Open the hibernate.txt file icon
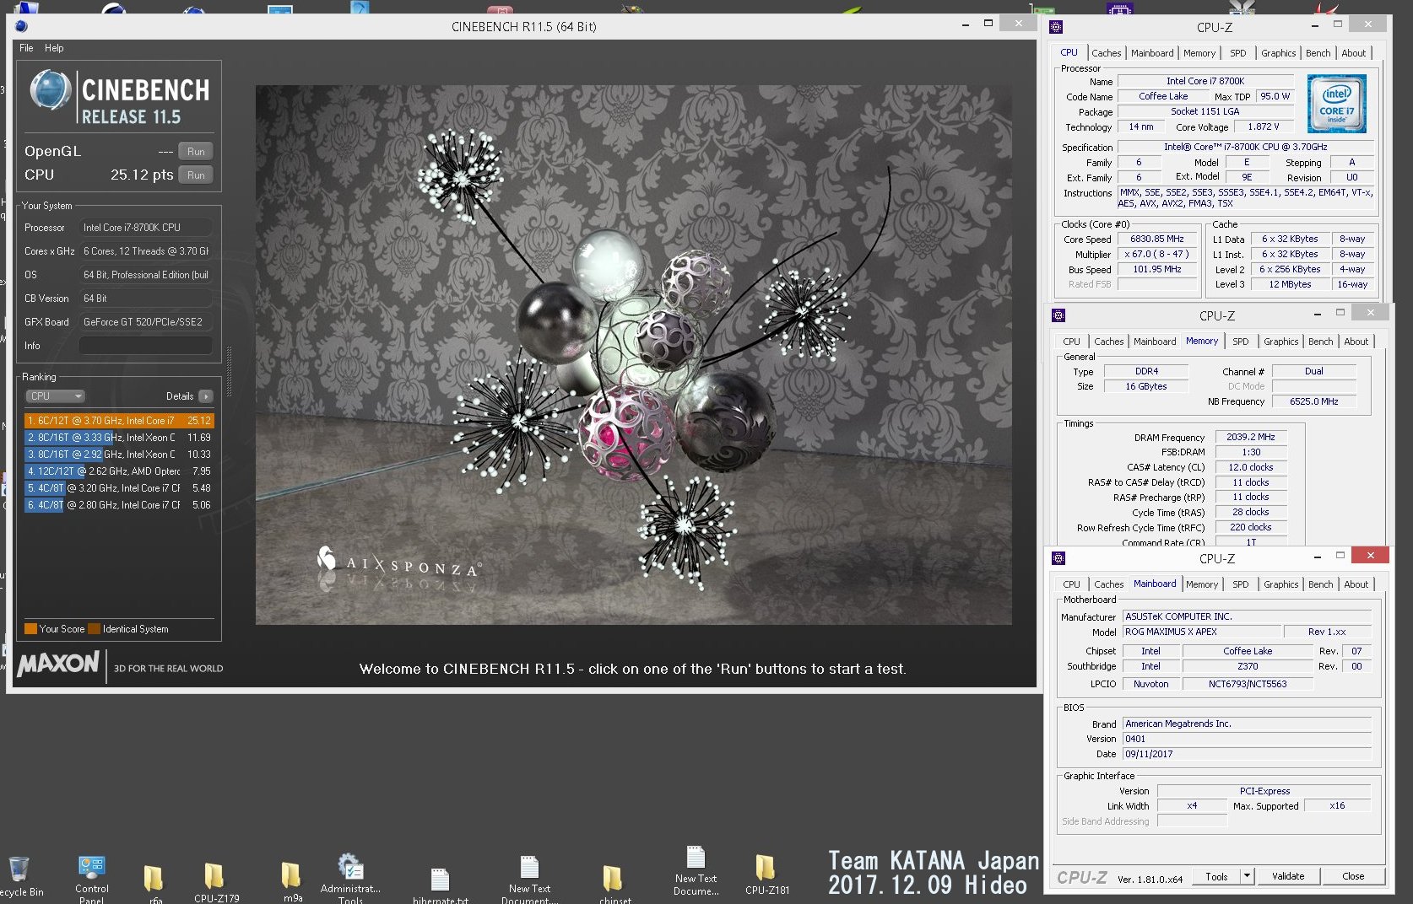The width and height of the screenshot is (1413, 904). pyautogui.click(x=440, y=885)
